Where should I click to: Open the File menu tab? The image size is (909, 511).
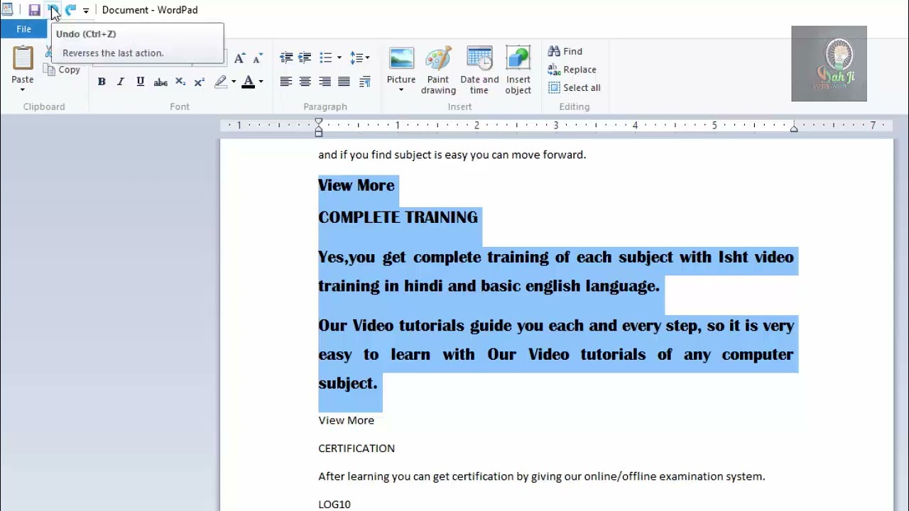(23, 29)
